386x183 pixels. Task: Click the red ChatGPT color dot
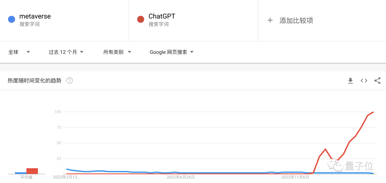pos(140,19)
